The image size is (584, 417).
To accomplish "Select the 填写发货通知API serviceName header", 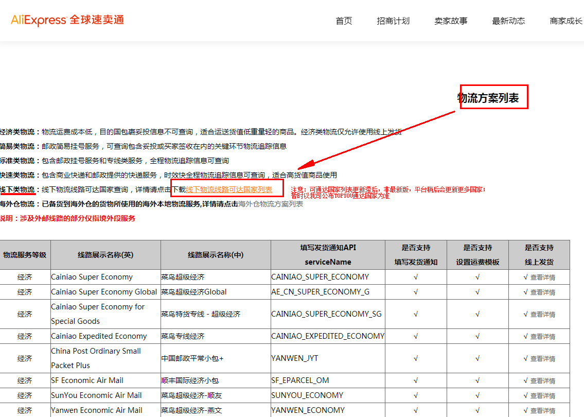I will [328, 255].
